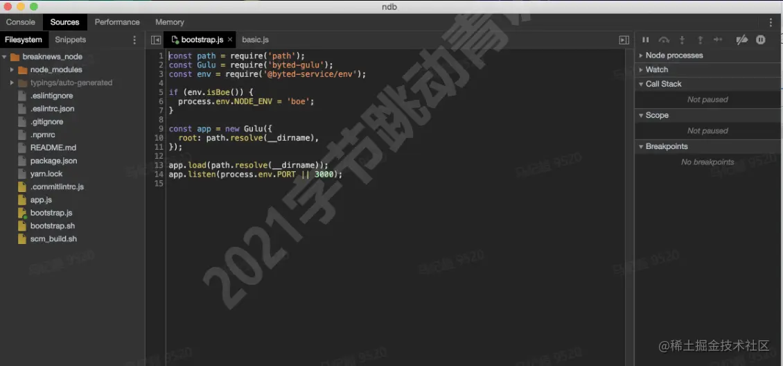Click the scm_build.sh file icon
Viewport: 783px width, 366px height.
pos(21,238)
